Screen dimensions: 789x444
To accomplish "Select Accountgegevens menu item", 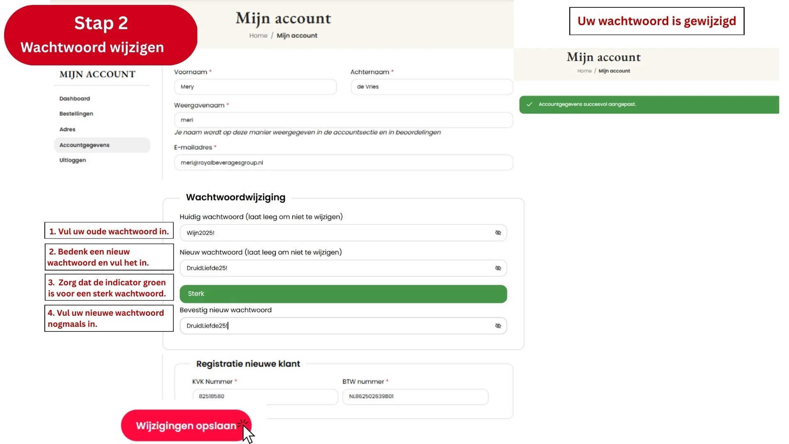I will click(x=84, y=145).
